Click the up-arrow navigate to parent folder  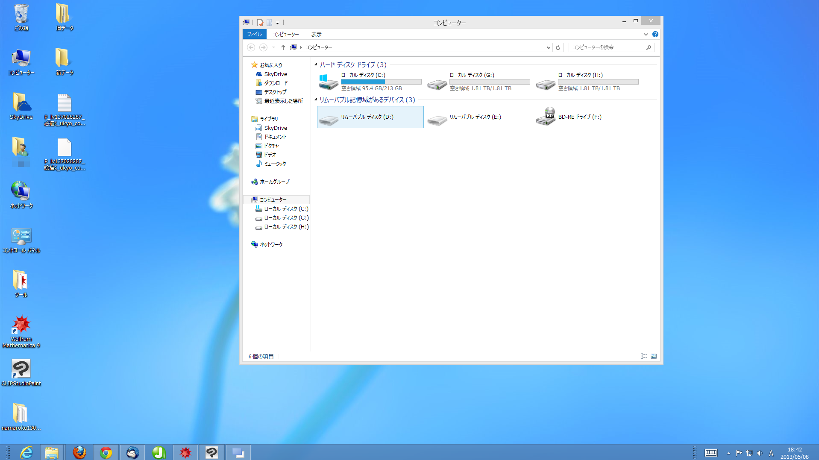283,47
